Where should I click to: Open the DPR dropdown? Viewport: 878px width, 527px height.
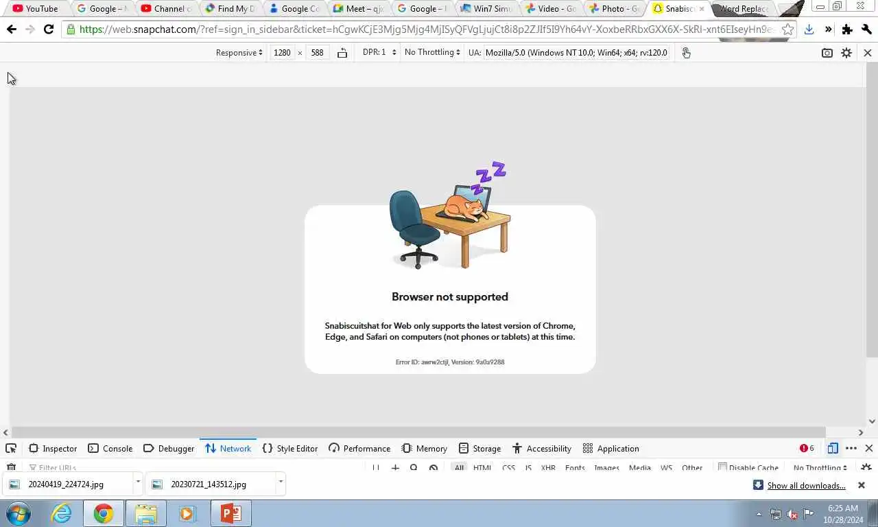379,53
